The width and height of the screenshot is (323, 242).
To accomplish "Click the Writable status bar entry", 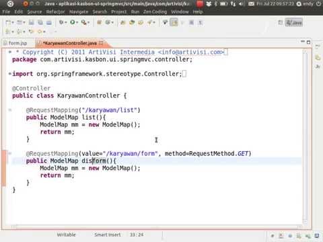I will 66,235.
